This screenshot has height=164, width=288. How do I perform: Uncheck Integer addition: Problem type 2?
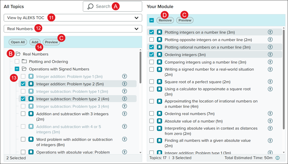pos(23,84)
